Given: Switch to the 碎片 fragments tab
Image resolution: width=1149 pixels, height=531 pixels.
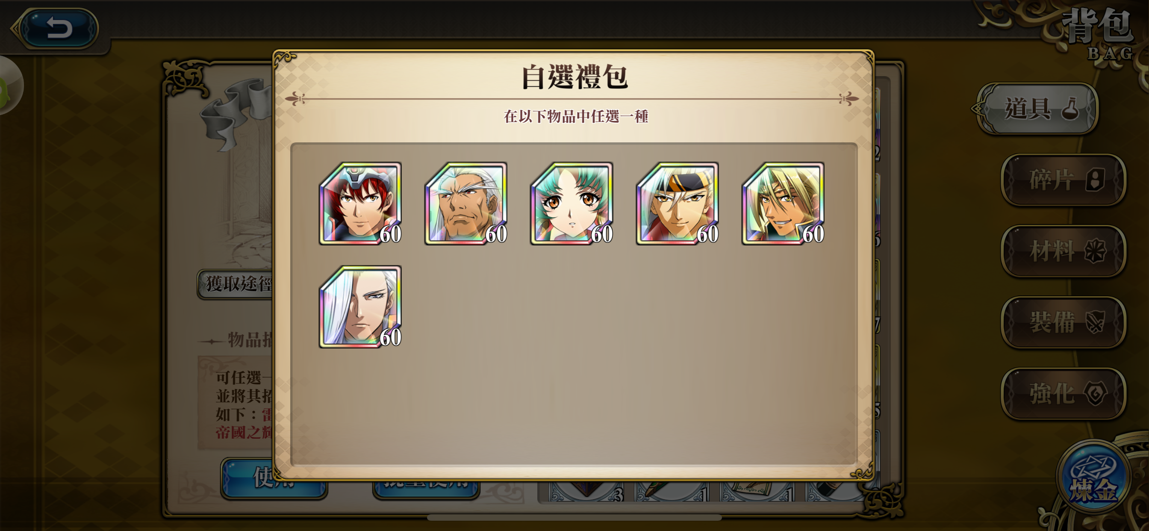Looking at the screenshot, I should click(1064, 180).
